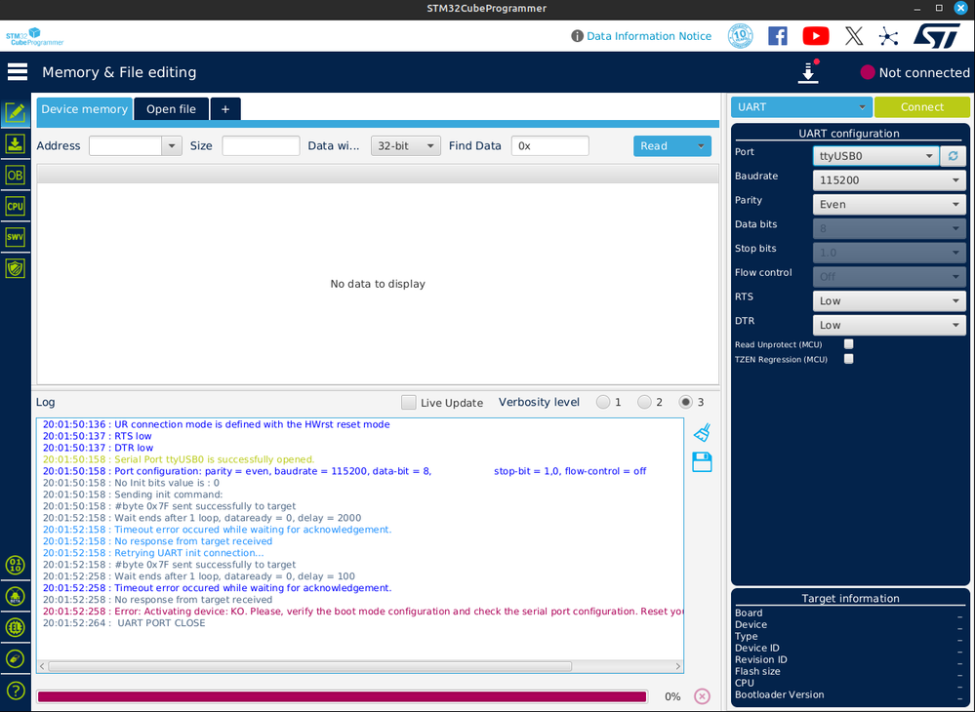Click the 0110 binary sidebar icon

click(x=15, y=565)
